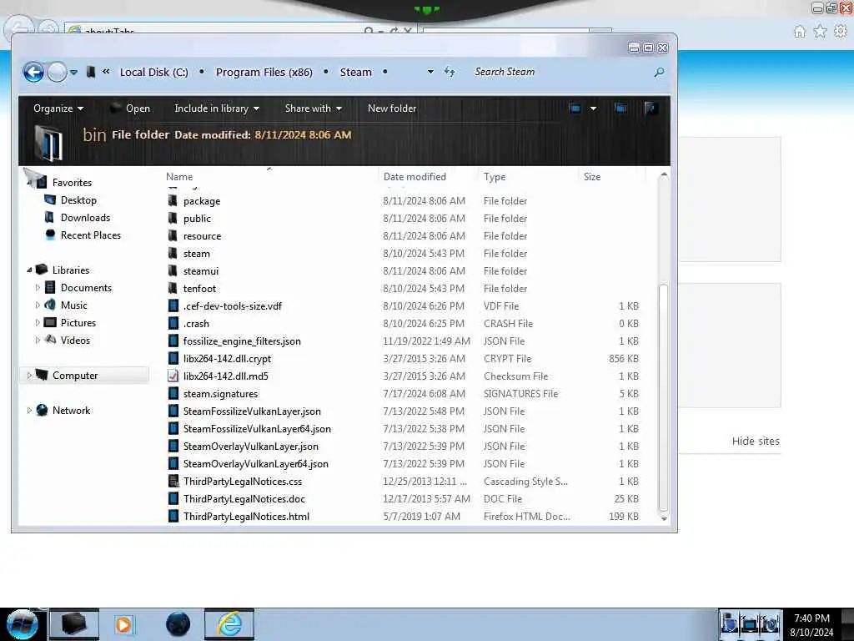
Task: Open Internet Explorer Home icon
Action: point(799,32)
